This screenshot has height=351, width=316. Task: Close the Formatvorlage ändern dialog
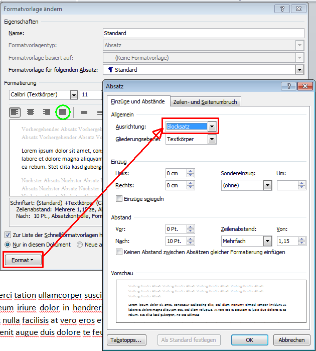298,9
